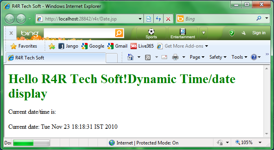Open the Favorites button

point(24,46)
